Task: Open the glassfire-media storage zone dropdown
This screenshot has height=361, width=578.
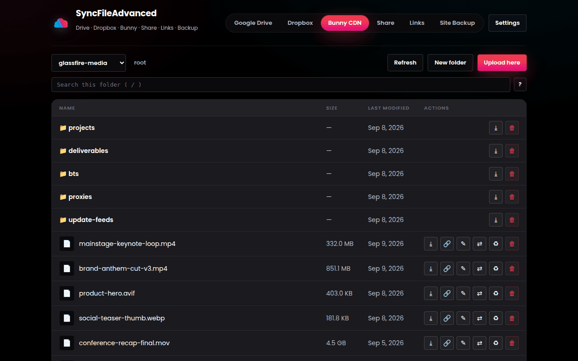Action: [89, 63]
